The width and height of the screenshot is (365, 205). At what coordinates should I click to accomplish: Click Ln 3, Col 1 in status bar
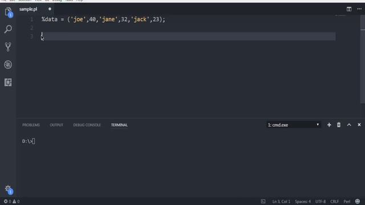click(281, 201)
